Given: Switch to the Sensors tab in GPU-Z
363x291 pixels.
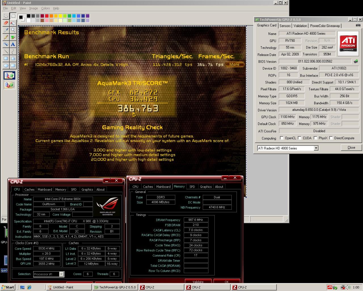Looking at the screenshot, I should pyautogui.click(x=285, y=26).
